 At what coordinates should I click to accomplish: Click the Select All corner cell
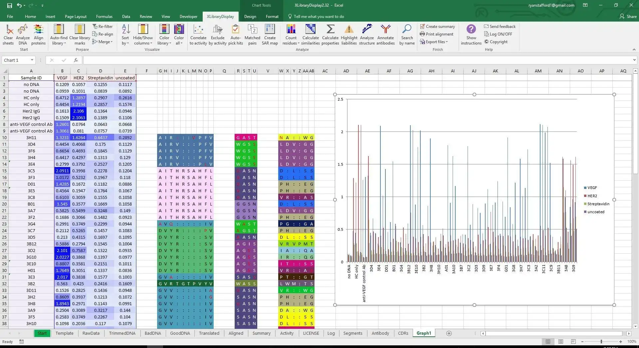(4, 71)
